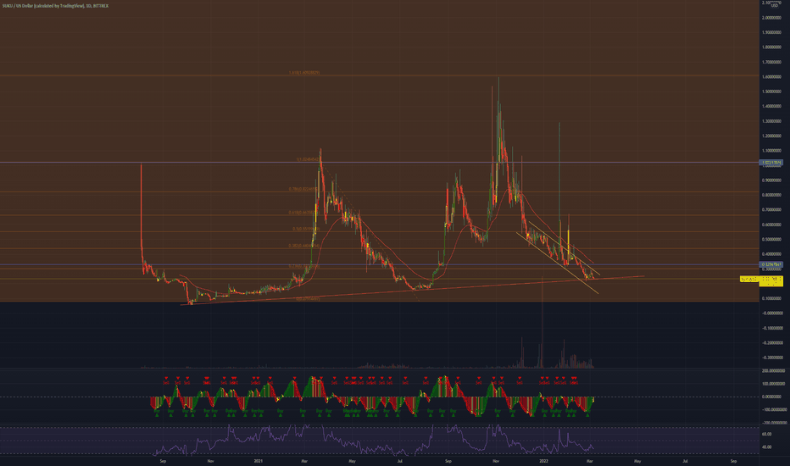Click the -100.00000000 oscillator scale value
The width and height of the screenshot is (790, 466).
[773, 409]
